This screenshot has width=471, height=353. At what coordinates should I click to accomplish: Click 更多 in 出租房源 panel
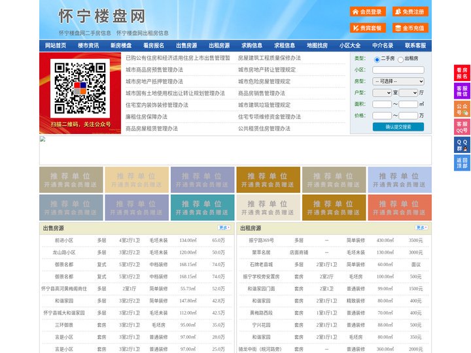point(421,227)
